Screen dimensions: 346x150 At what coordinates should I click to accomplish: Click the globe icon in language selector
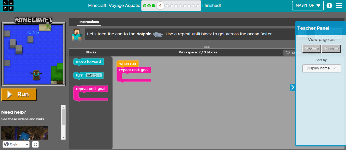[x=6, y=144]
